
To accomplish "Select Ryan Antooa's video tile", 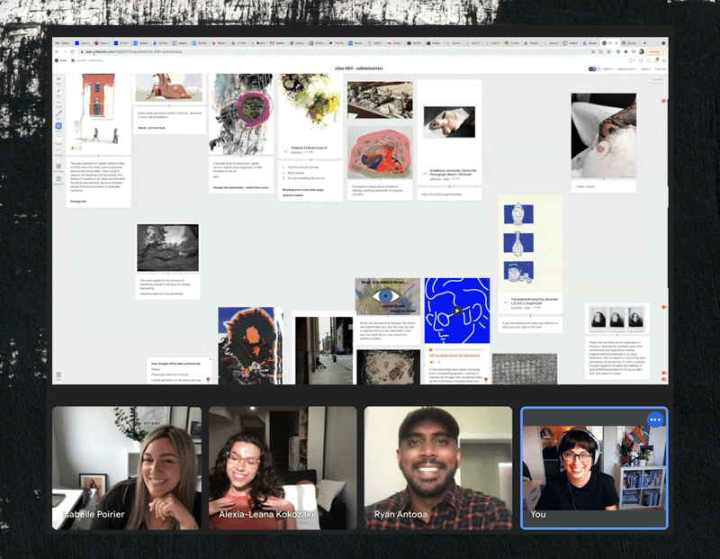I will pos(438,467).
